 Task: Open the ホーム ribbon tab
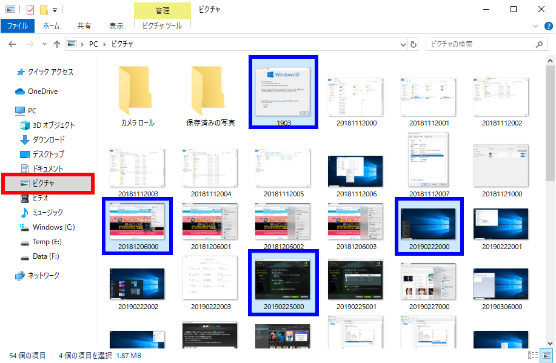(x=52, y=26)
